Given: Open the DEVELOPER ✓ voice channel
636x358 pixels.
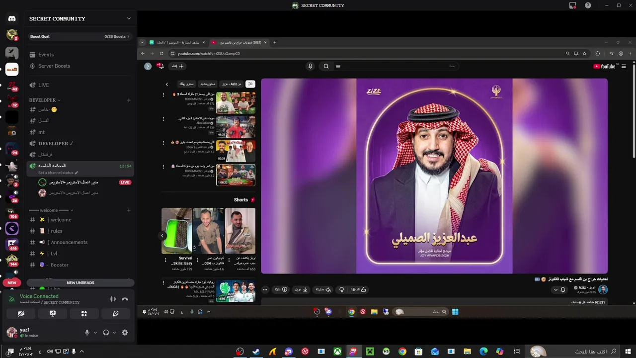Looking at the screenshot, I should [x=80, y=144].
